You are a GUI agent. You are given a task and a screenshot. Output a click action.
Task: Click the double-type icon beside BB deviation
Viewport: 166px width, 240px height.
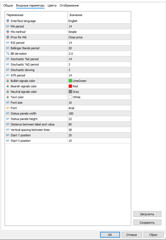click(x=8, y=54)
